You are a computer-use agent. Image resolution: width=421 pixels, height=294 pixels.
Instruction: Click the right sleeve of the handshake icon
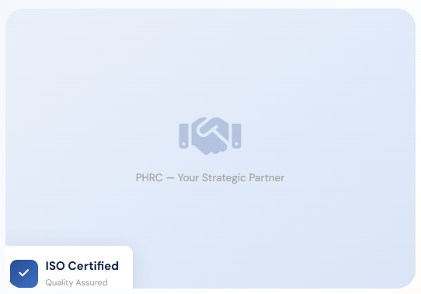pos(237,136)
